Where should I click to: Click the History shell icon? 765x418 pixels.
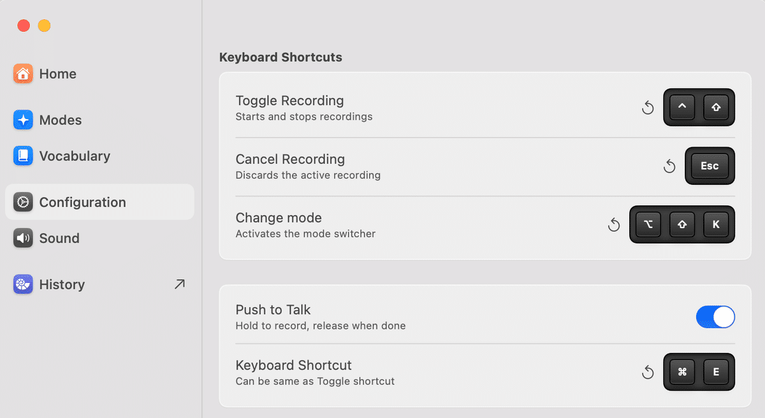(23, 284)
